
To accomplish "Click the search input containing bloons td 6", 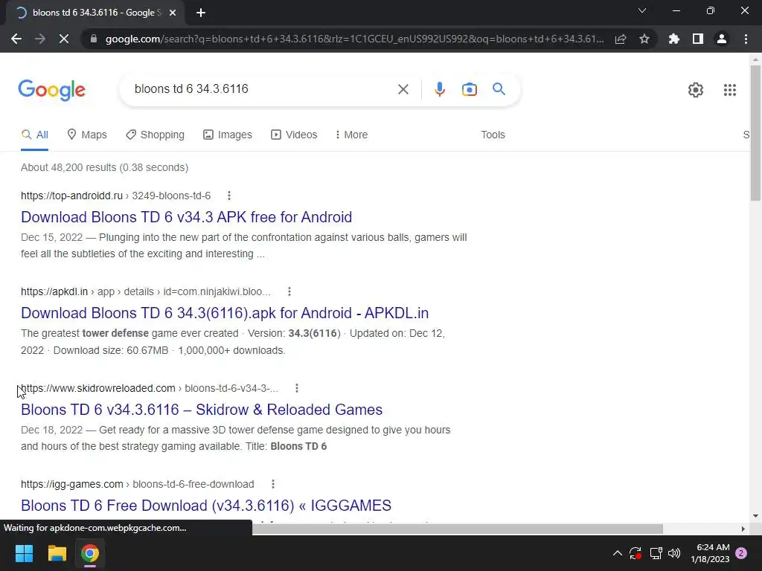I will [263, 89].
